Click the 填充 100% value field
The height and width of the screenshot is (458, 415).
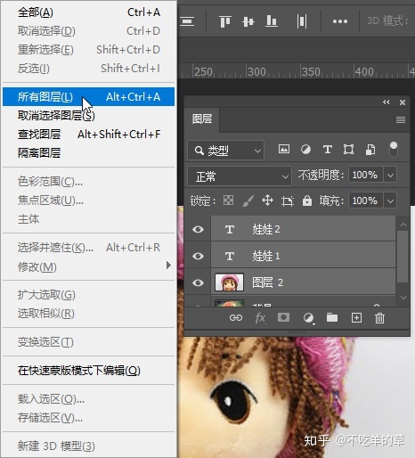[x=366, y=200]
